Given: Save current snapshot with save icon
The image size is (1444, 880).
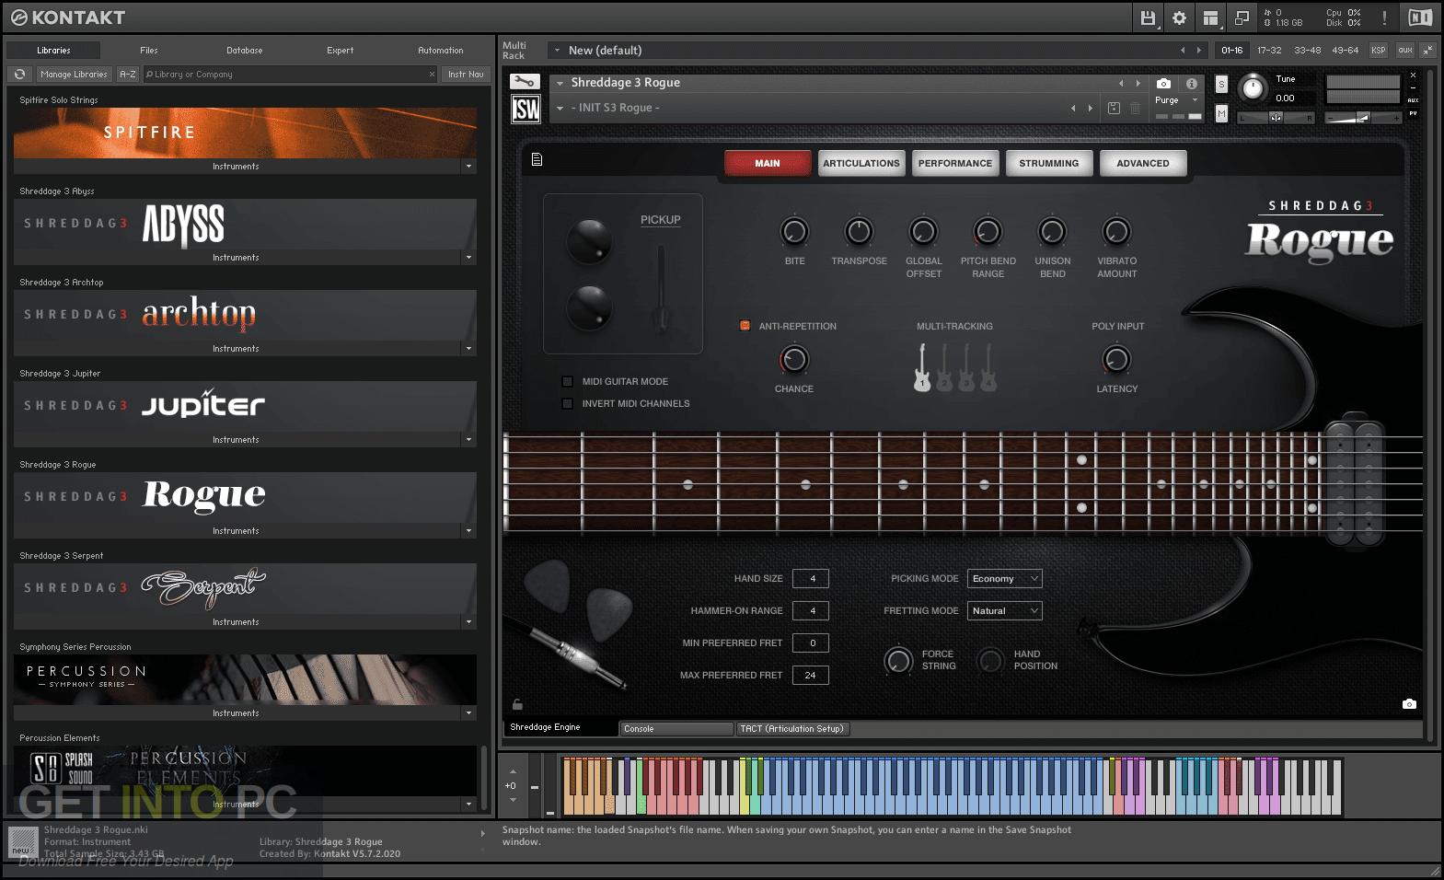Looking at the screenshot, I should click(x=1114, y=108).
